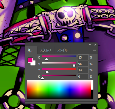Image resolution: width=115 pixels, height=109 pixels.
Task: Pick white from the ramp's white strip
Action: (92, 85)
